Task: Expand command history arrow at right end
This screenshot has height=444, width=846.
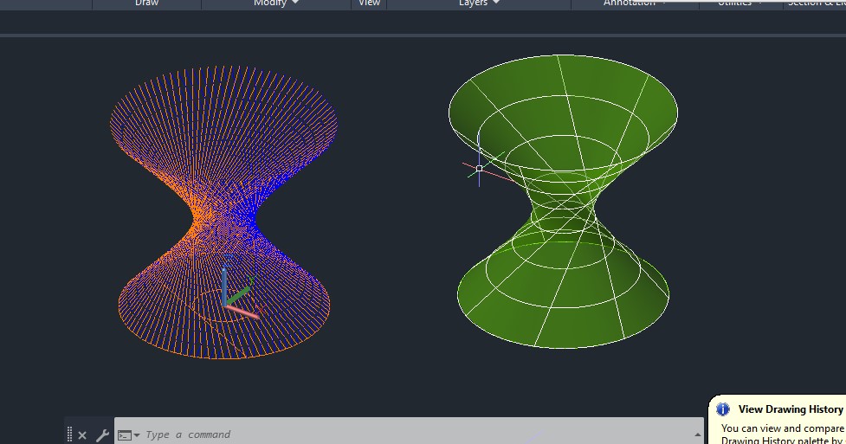Action: 698,434
